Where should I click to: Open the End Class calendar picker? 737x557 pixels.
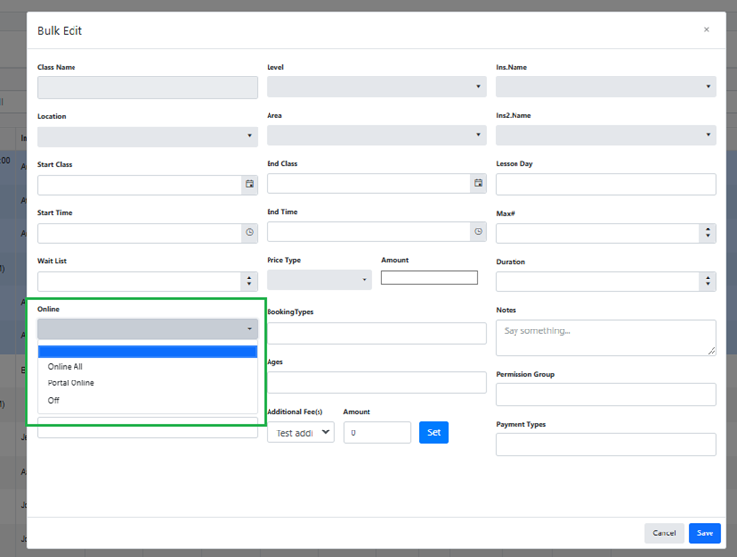[478, 183]
